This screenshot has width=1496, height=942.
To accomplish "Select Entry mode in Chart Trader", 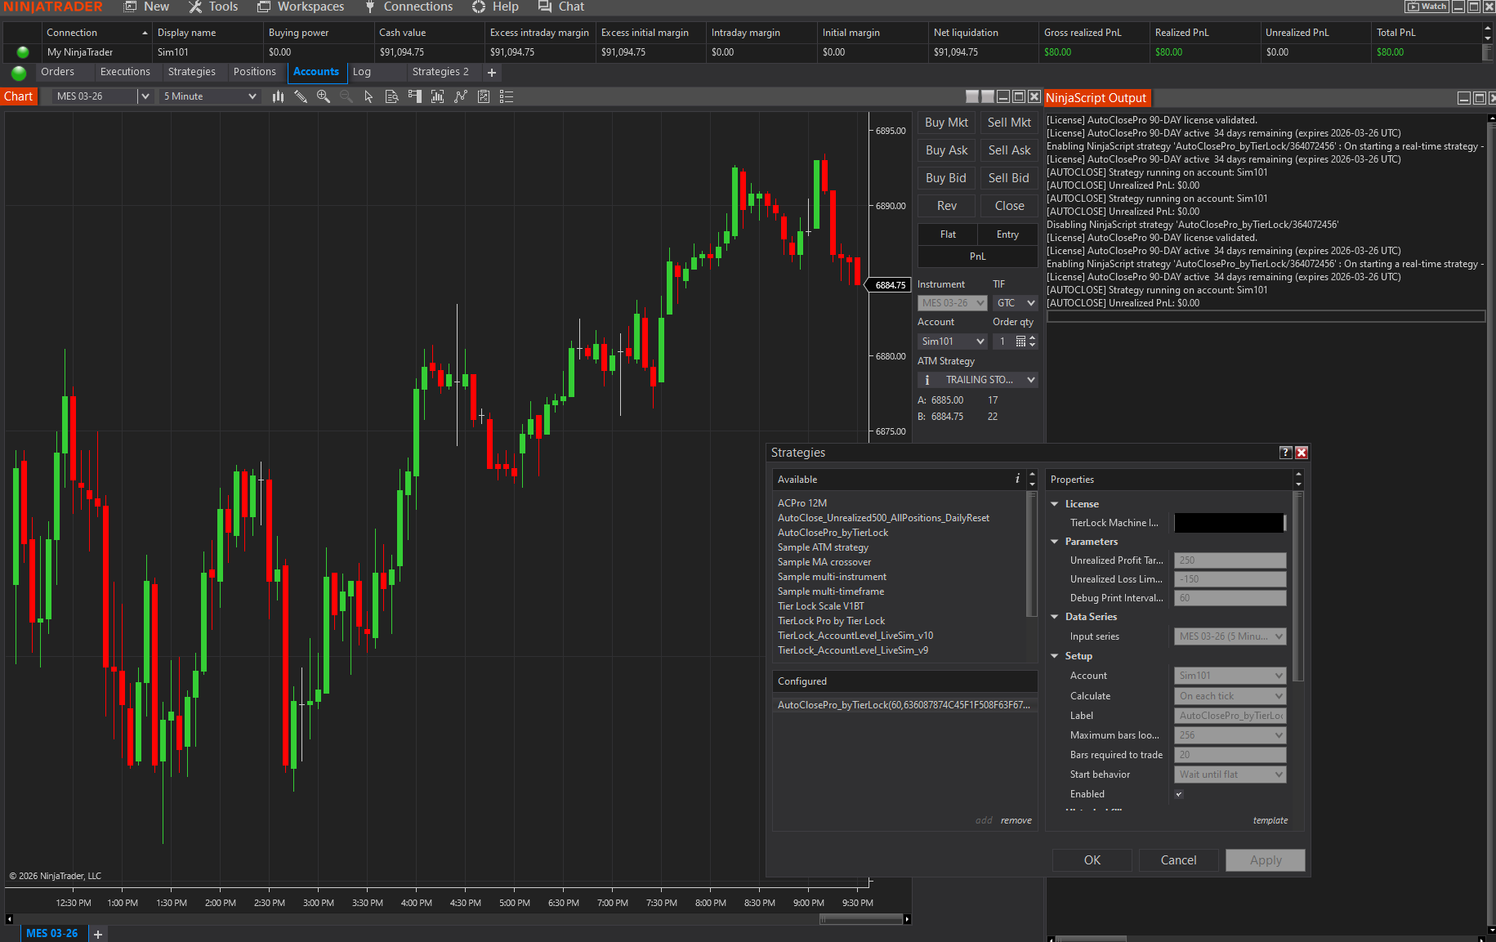I will click(1007, 234).
